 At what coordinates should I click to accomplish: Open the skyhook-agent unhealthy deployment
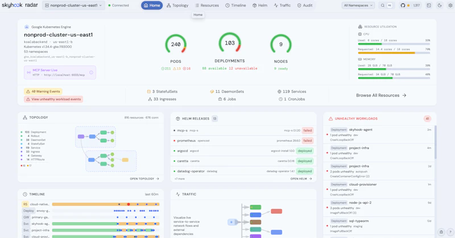[x=379, y=135]
